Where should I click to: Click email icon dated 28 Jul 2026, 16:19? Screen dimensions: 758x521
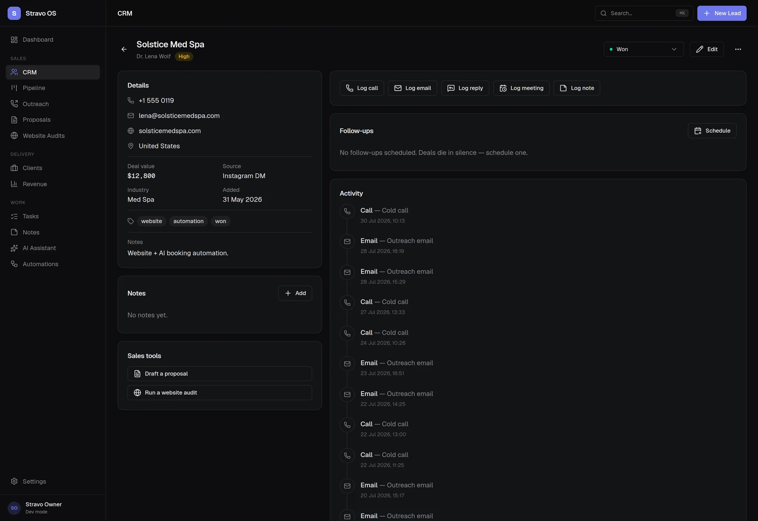click(347, 242)
